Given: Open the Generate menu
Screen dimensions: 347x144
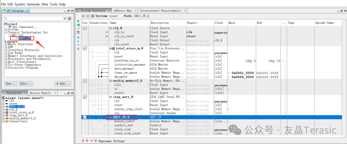Looking at the screenshot, I should click(x=34, y=4).
